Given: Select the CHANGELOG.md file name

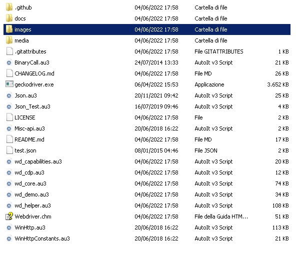Looking at the screenshot, I should [x=34, y=73].
